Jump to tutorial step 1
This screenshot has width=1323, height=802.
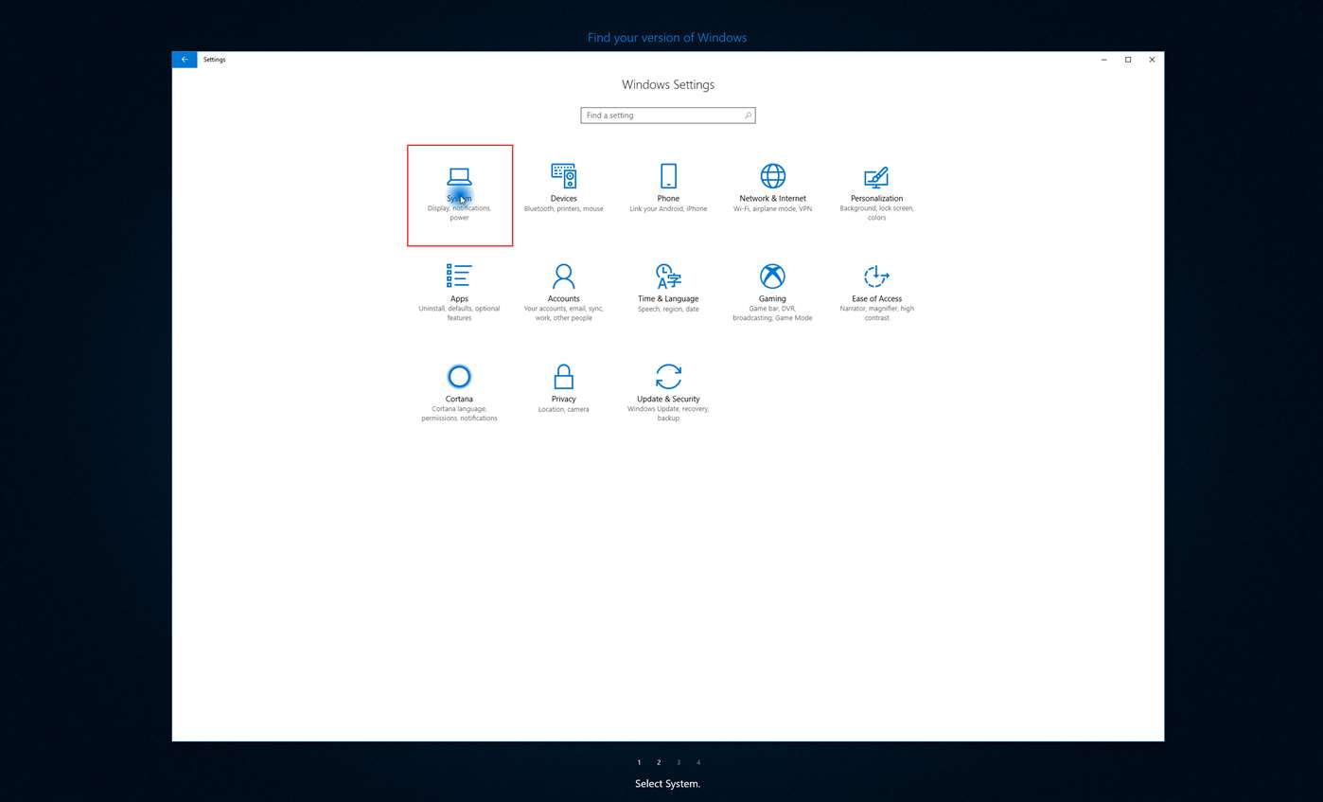pos(639,762)
